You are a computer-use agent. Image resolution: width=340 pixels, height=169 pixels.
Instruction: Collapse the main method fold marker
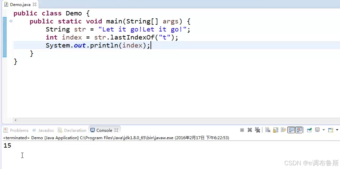tap(11, 21)
